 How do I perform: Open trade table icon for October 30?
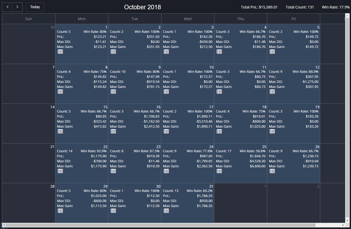113,211
